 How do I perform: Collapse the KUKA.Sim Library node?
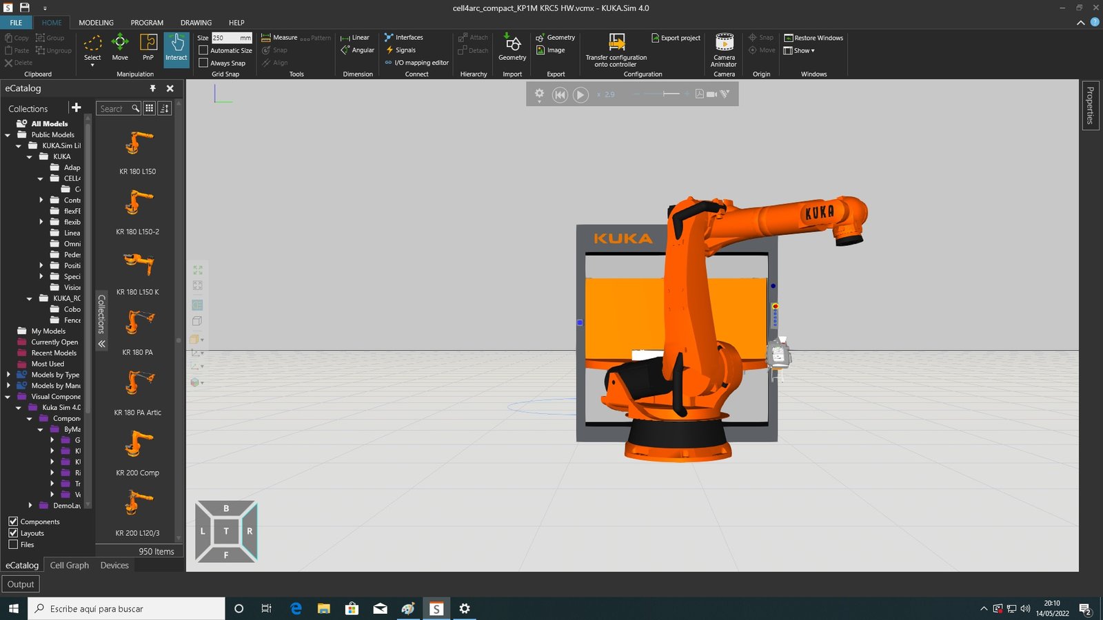pyautogui.click(x=19, y=146)
